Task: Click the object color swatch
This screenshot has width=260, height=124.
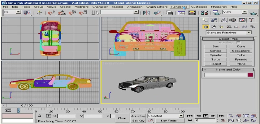Action: coord(250,75)
